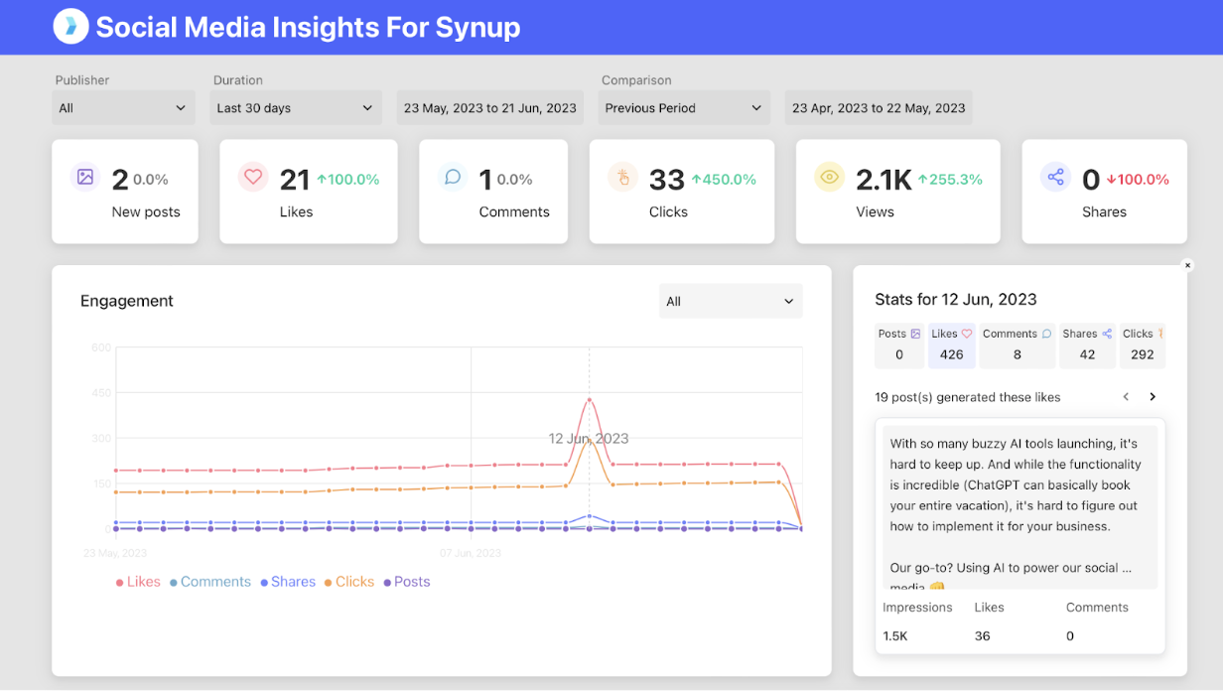This screenshot has width=1223, height=691.
Task: Click the "450.0%" clicks change
Action: pyautogui.click(x=724, y=180)
